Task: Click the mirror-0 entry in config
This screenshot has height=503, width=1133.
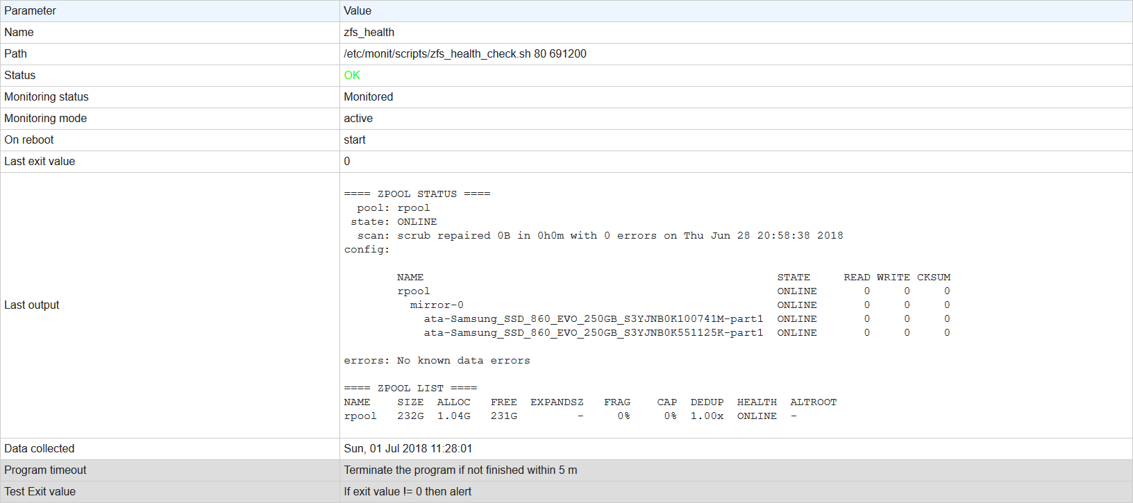Action: point(437,305)
